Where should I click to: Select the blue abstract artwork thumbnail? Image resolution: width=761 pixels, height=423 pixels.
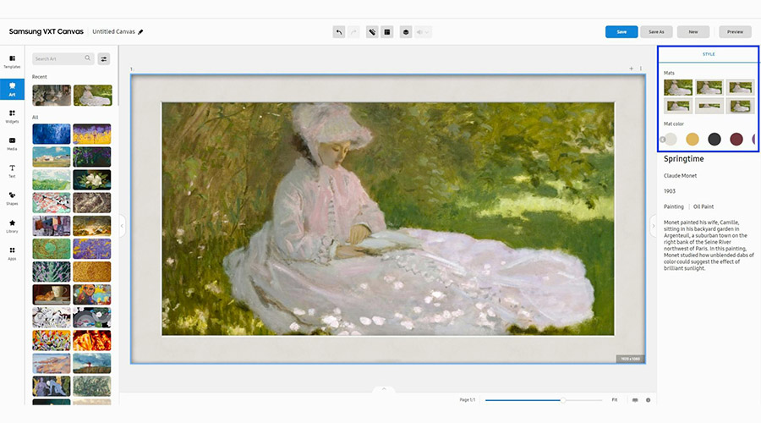pos(52,134)
